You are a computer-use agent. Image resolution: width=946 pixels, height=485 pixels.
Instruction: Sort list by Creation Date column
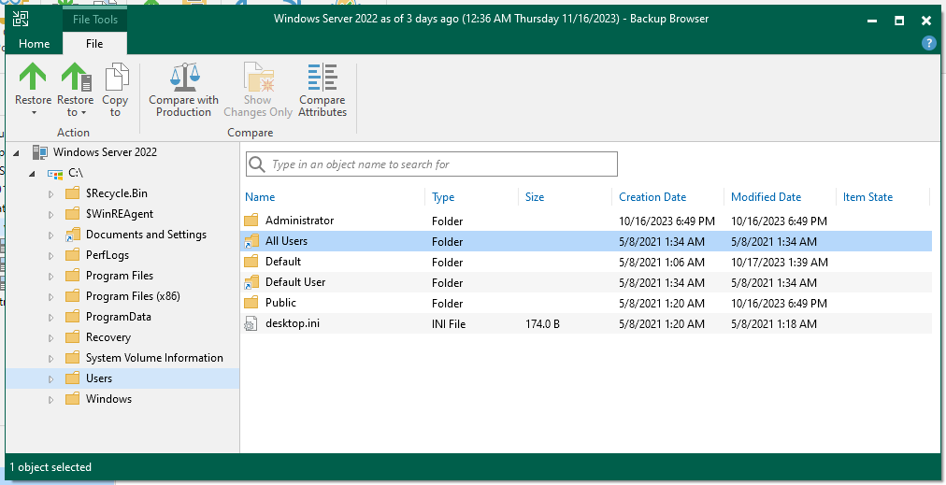[652, 196]
